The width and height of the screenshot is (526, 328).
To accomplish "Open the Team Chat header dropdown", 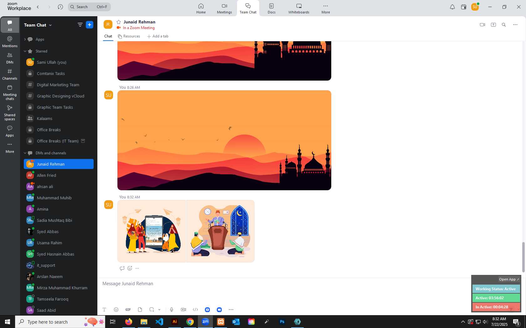I will click(38, 25).
